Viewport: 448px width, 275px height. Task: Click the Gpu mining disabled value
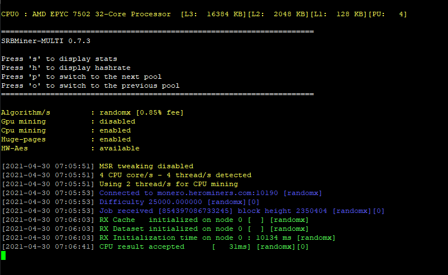(x=117, y=121)
